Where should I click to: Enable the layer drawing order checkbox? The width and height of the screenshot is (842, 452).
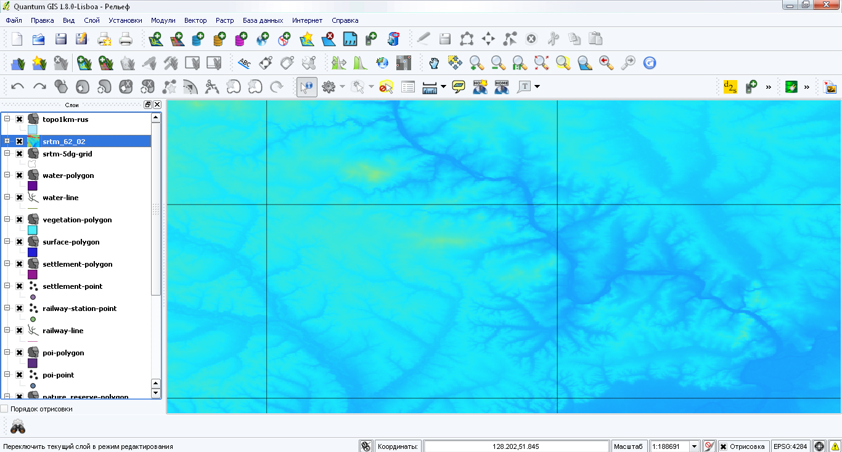point(4,409)
